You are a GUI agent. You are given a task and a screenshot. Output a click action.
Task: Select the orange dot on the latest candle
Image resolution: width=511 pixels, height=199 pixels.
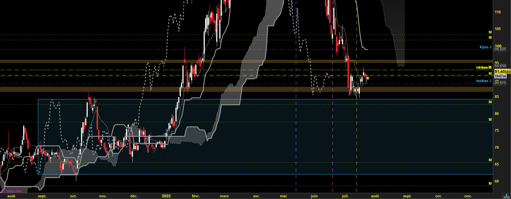coord(368,78)
